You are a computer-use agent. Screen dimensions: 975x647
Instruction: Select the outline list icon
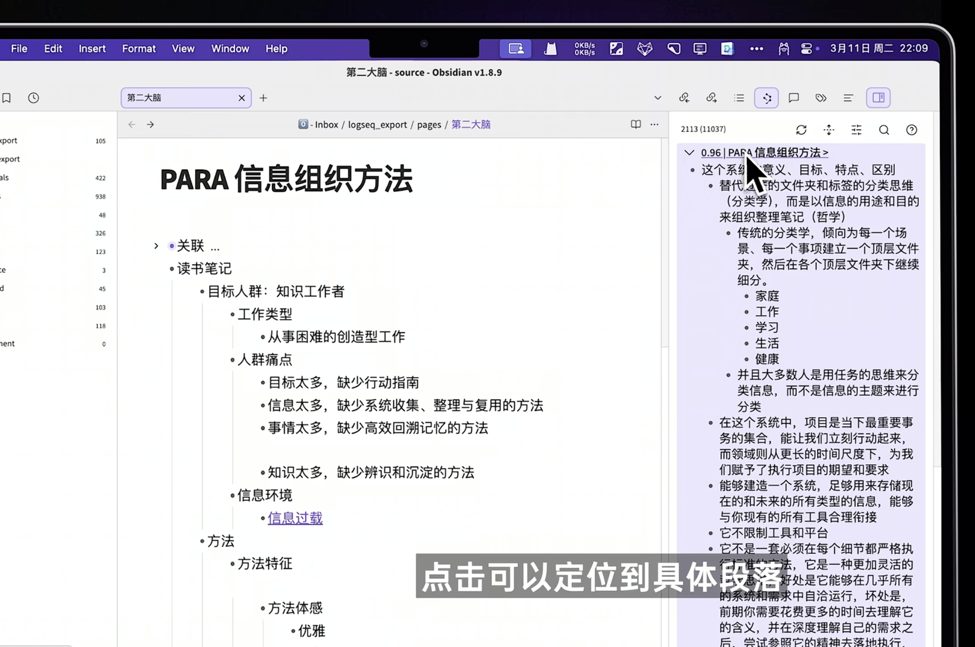[739, 98]
